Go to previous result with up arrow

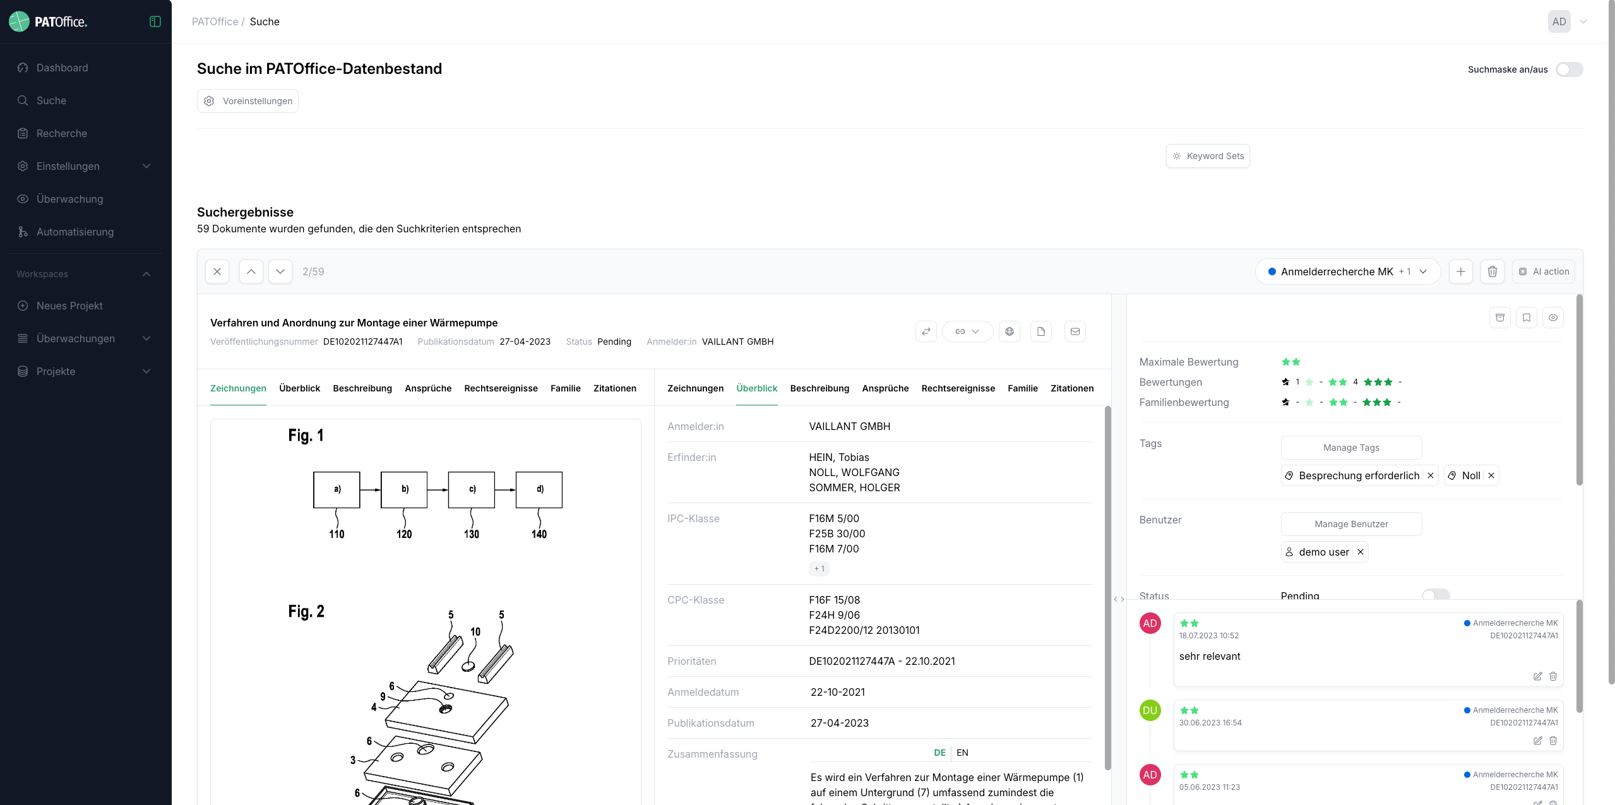(251, 271)
